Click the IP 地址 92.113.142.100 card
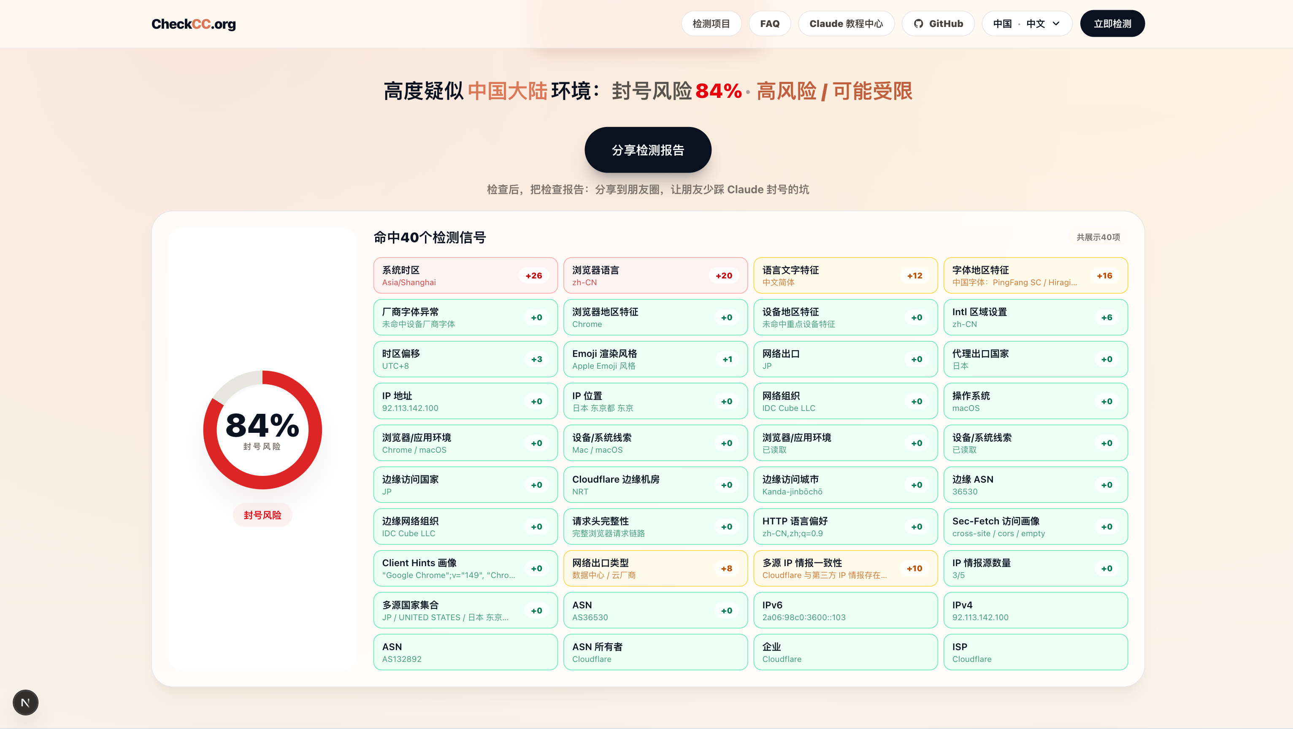1293x729 pixels. [465, 401]
